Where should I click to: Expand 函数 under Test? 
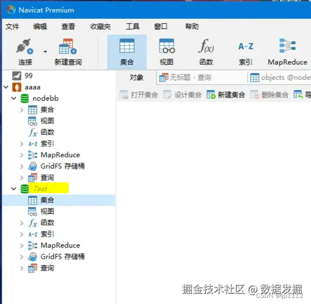[22, 223]
